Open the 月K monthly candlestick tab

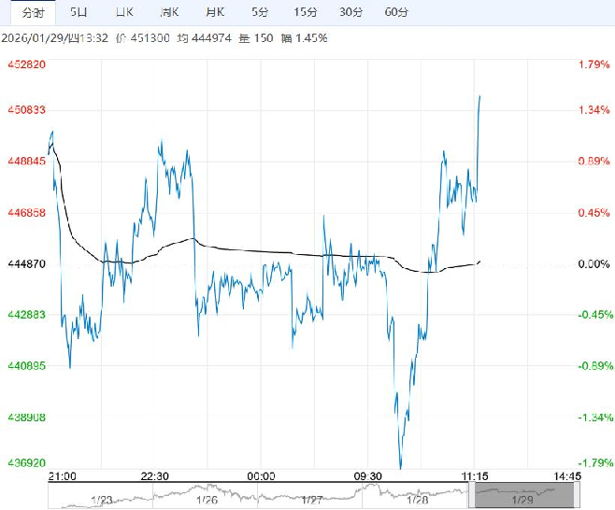[x=214, y=12]
